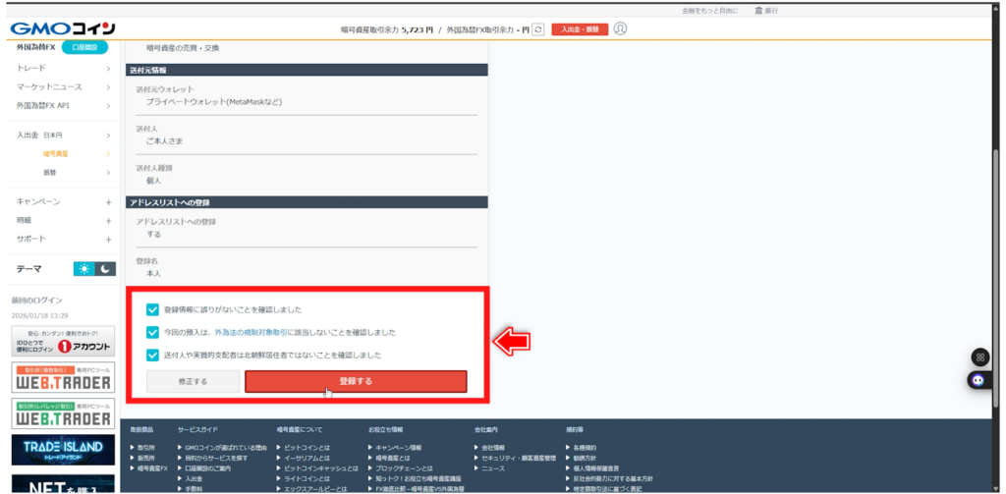Viewport: 1006px width, 494px height.
Task: Click the floating widget icon above Discord
Action: (x=978, y=357)
